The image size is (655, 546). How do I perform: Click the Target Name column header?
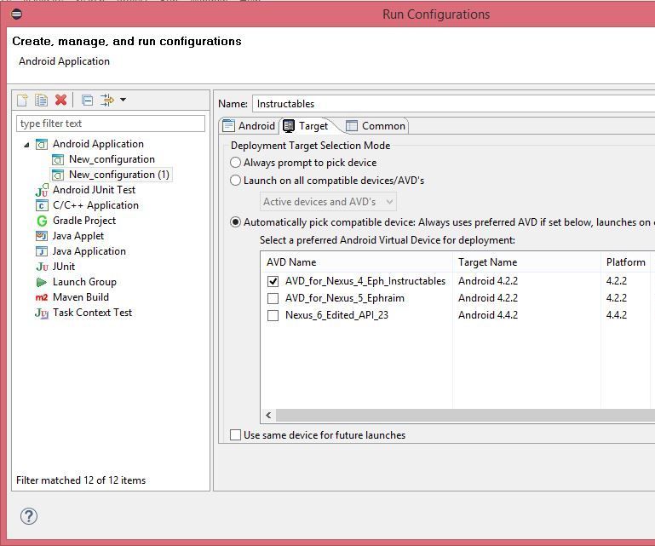point(526,262)
